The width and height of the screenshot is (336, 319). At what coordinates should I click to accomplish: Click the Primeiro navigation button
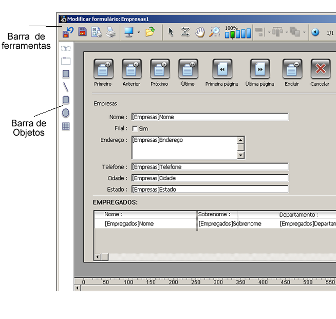[x=103, y=68]
